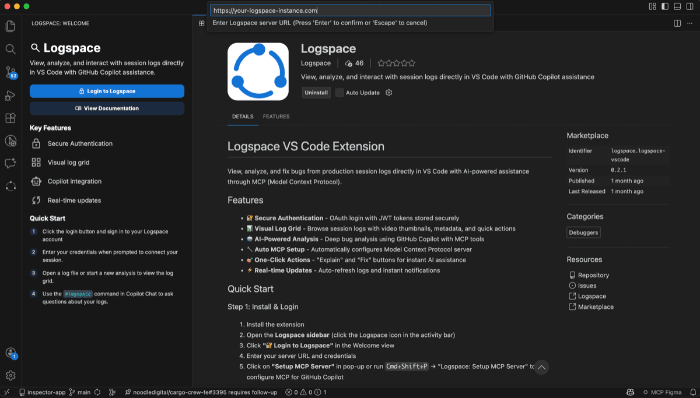Open the Manage gear in activity bar
The height and width of the screenshot is (398, 700).
10,376
